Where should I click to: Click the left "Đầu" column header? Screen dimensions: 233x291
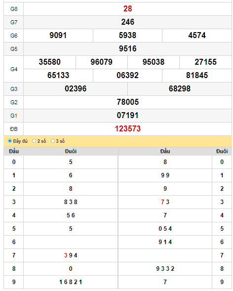pos(14,152)
